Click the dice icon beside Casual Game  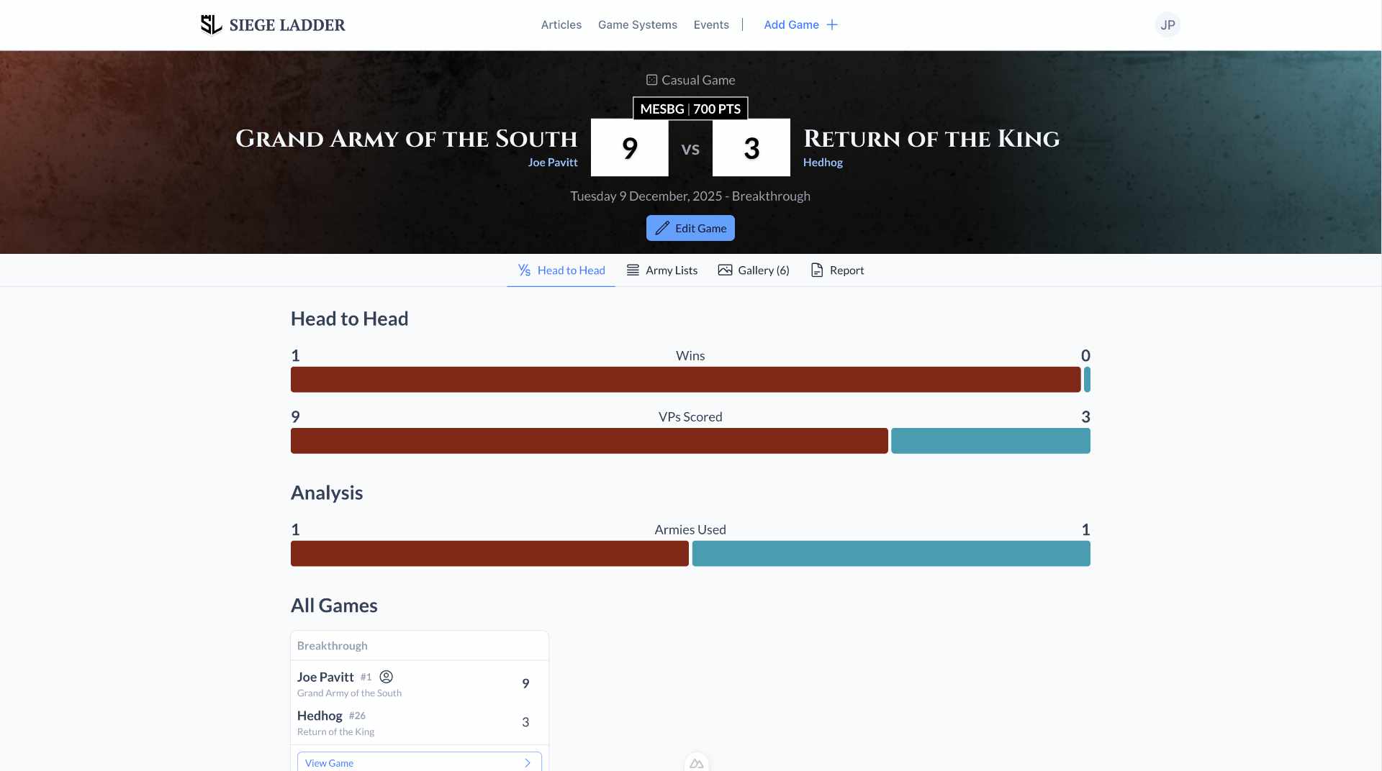pyautogui.click(x=651, y=80)
